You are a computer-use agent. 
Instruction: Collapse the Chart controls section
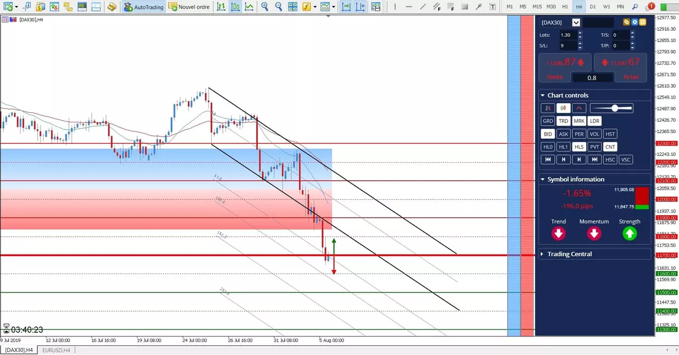pos(543,95)
